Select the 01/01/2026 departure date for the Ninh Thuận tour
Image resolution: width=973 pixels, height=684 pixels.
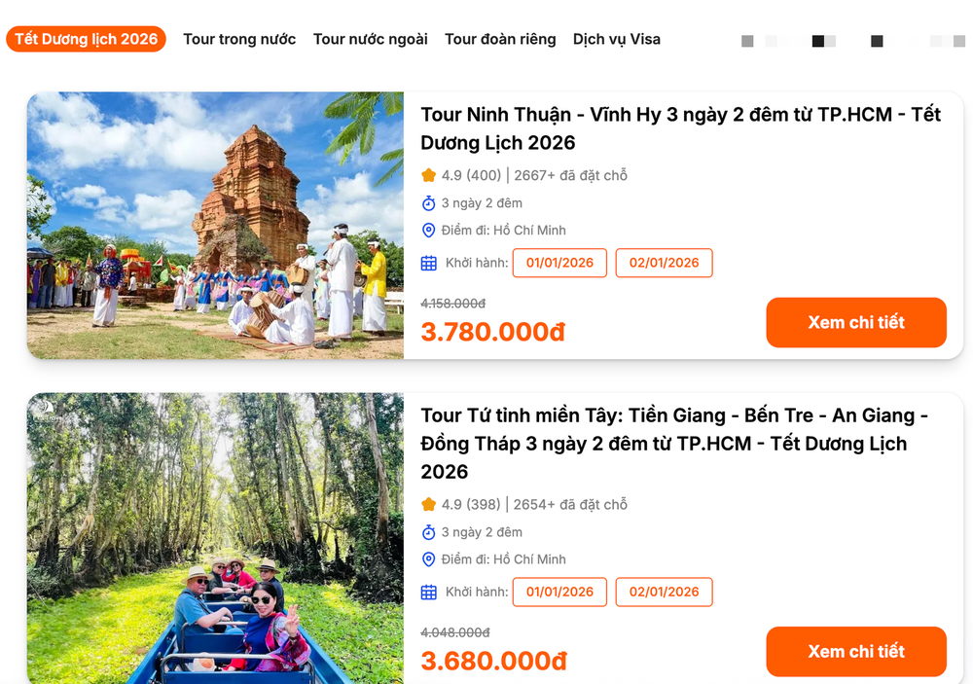point(559,263)
